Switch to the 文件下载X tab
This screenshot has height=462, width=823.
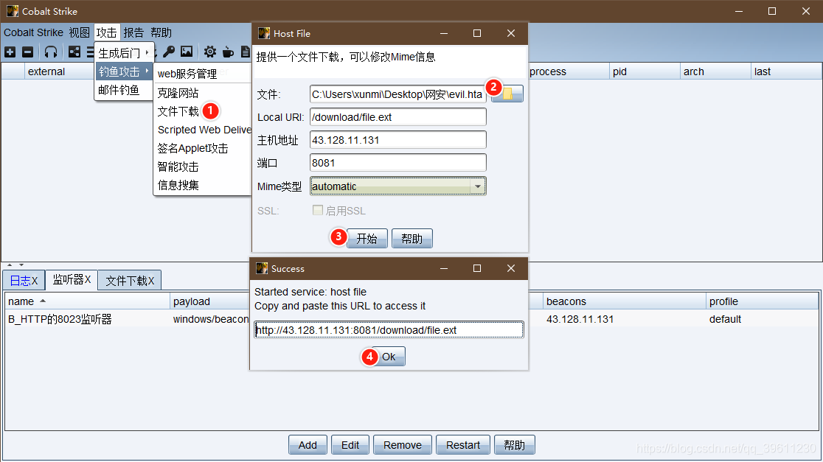[130, 281]
